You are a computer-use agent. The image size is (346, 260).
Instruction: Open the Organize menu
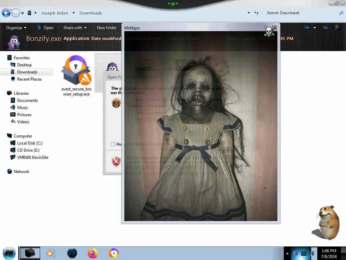[x=16, y=28]
